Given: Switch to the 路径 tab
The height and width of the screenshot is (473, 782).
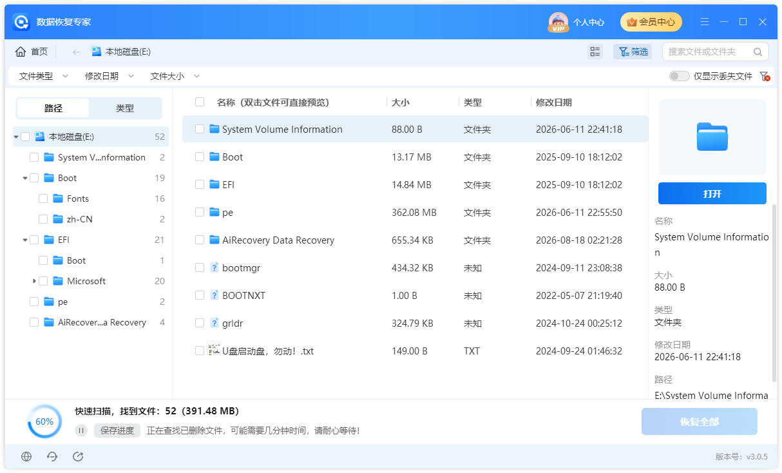Looking at the screenshot, I should [x=53, y=108].
